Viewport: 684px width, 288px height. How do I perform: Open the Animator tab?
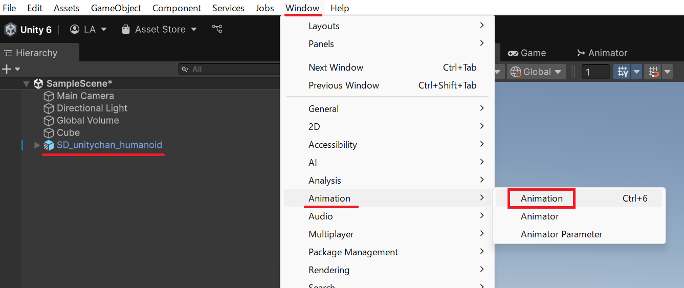pos(602,53)
